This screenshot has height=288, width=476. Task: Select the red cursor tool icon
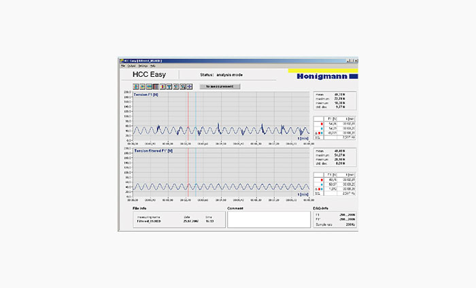163,86
